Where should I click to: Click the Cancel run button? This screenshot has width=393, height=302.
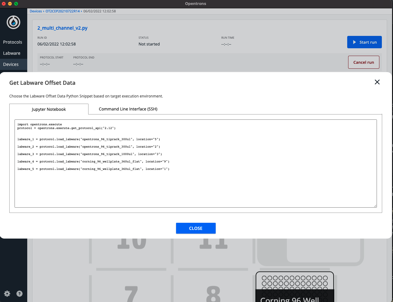coord(364,62)
